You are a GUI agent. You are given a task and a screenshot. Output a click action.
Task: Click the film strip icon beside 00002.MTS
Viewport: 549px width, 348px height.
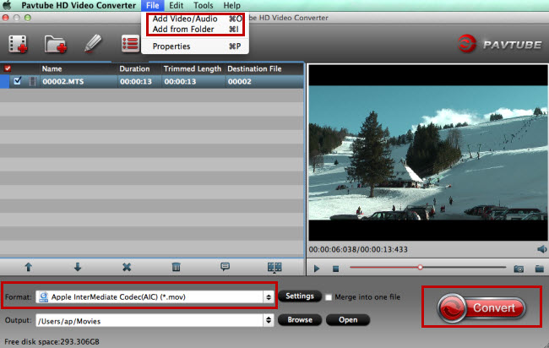32,81
